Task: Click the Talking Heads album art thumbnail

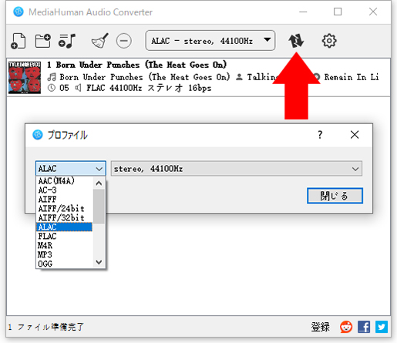Action: (x=25, y=77)
